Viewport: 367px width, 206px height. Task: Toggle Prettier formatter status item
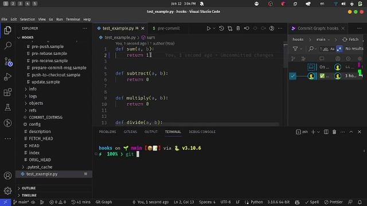333,202
